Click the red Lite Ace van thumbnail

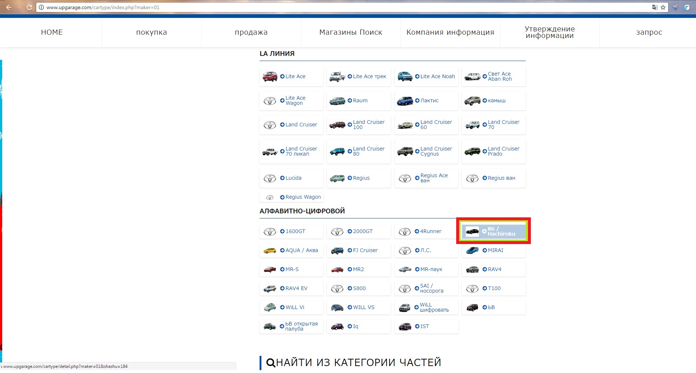pos(270,76)
